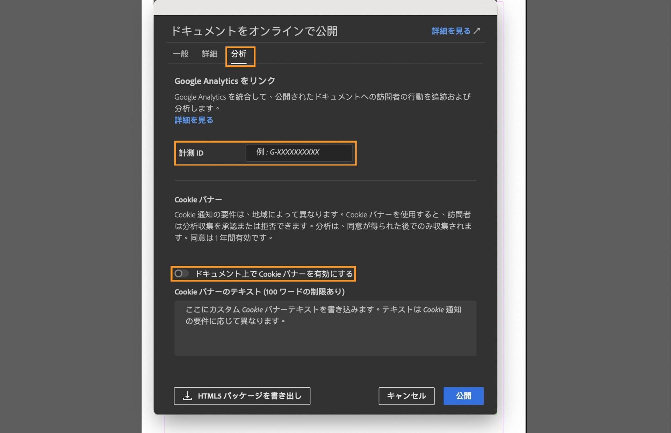Click the download icon on the HTML5 export button
This screenshot has width=671, height=433.
[188, 396]
